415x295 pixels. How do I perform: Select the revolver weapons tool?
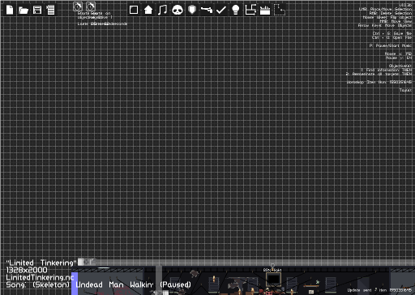(x=207, y=10)
